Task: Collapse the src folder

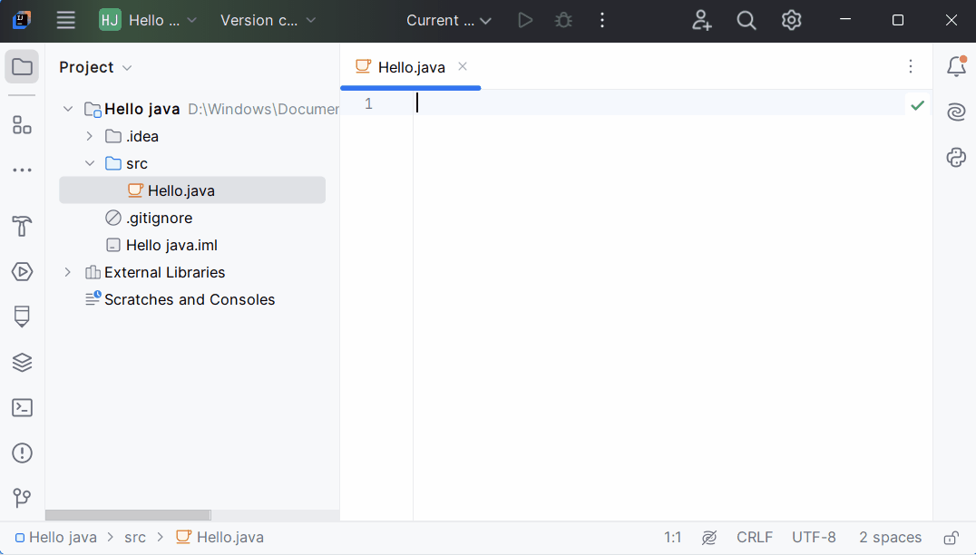Action: (89, 163)
